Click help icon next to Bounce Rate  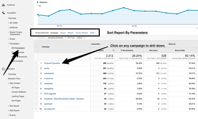pyautogui.click(x=187, y=50)
